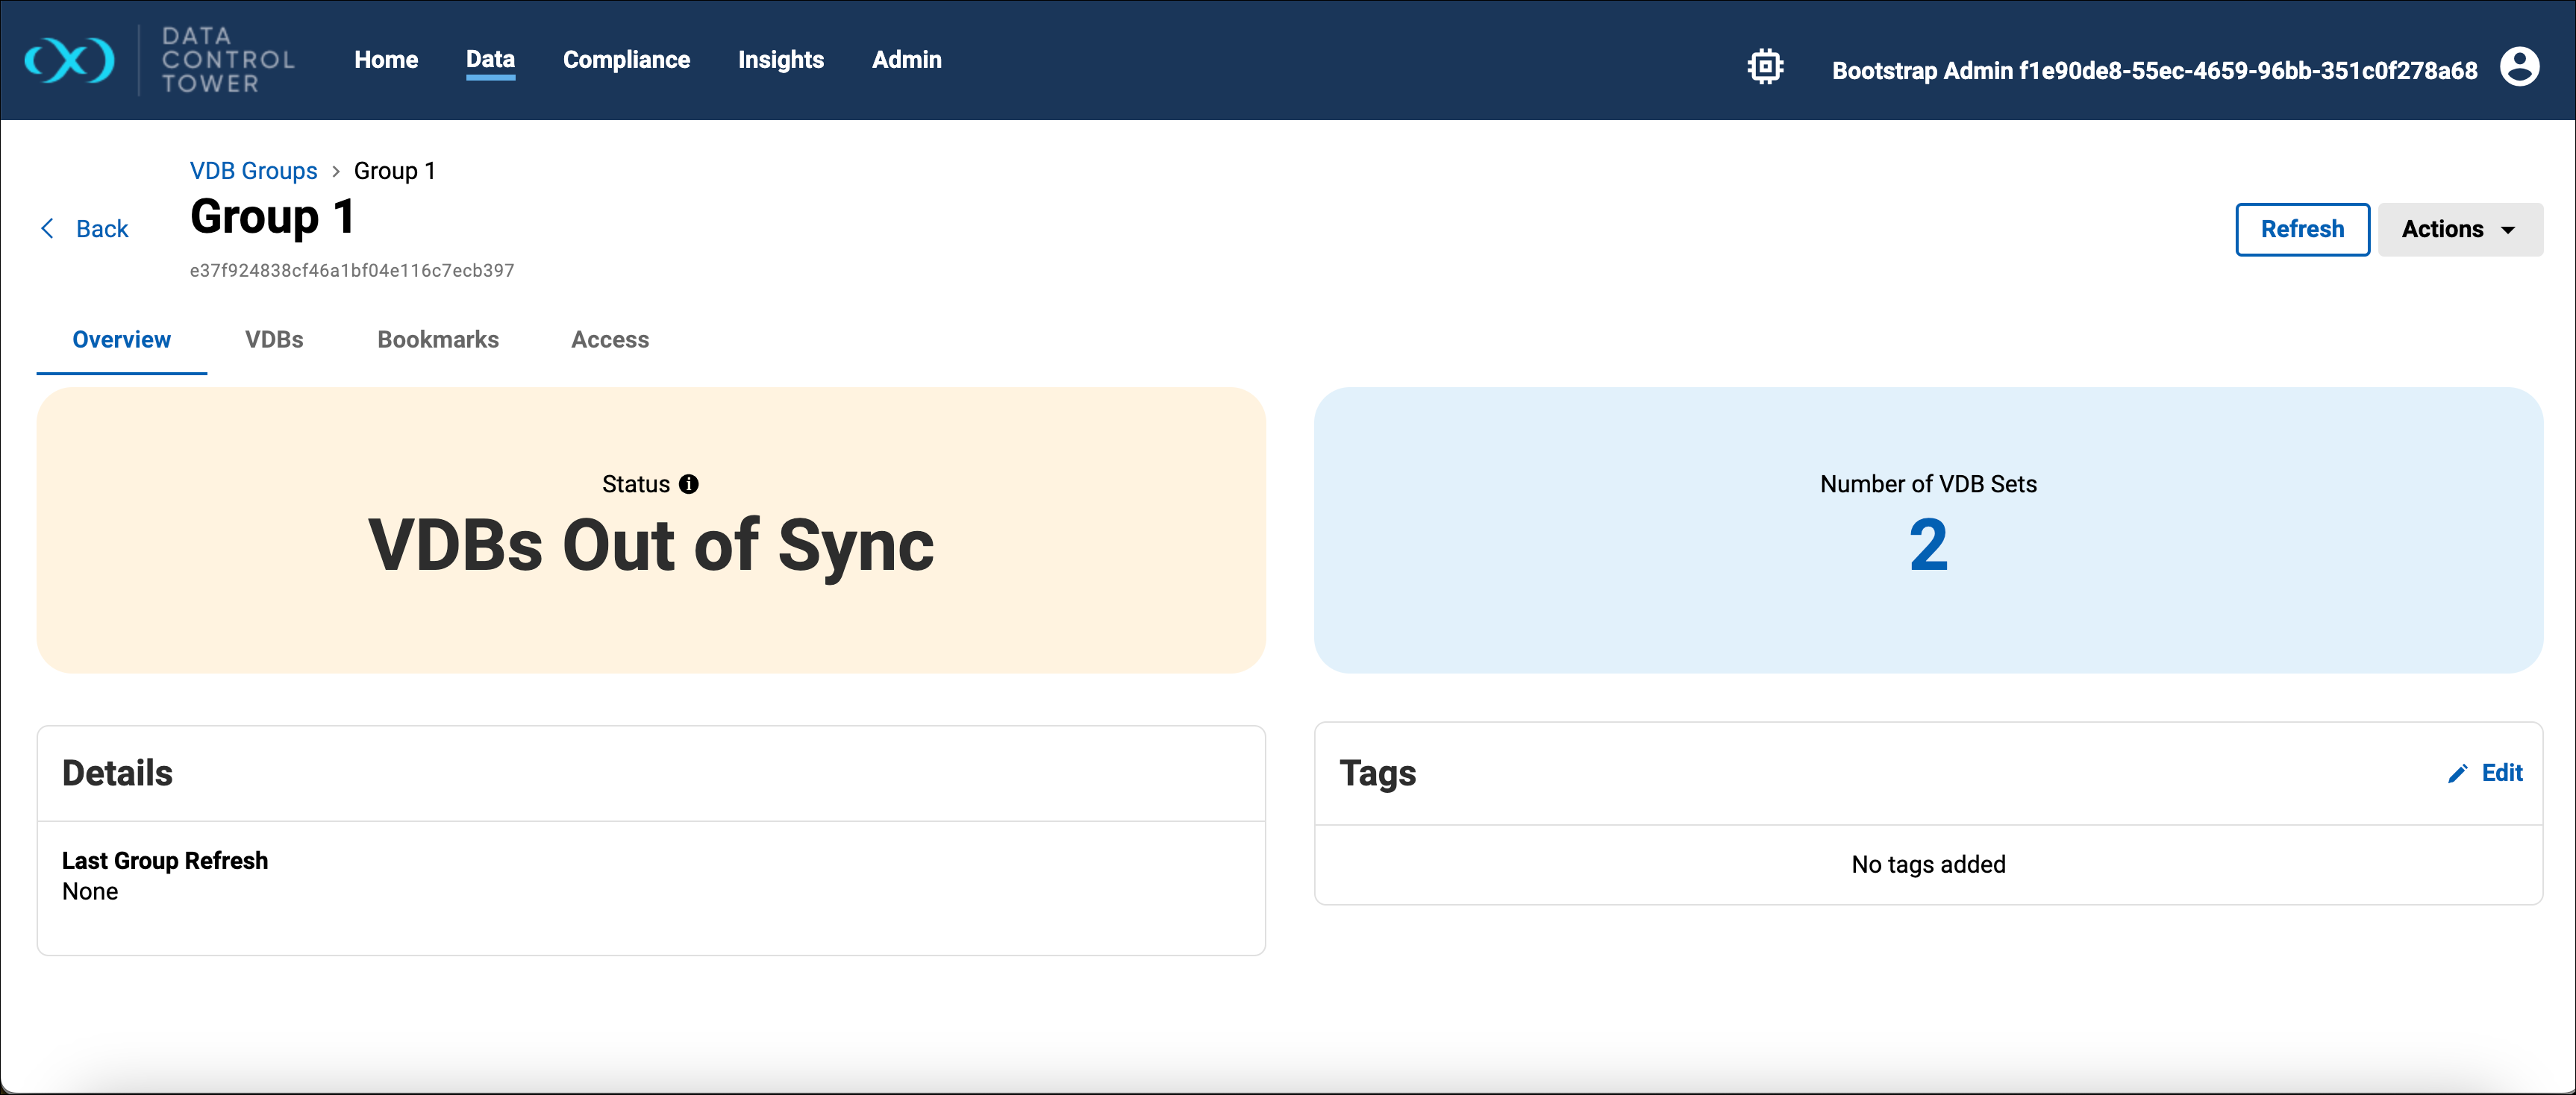Click the Actions caret arrow

click(2507, 230)
